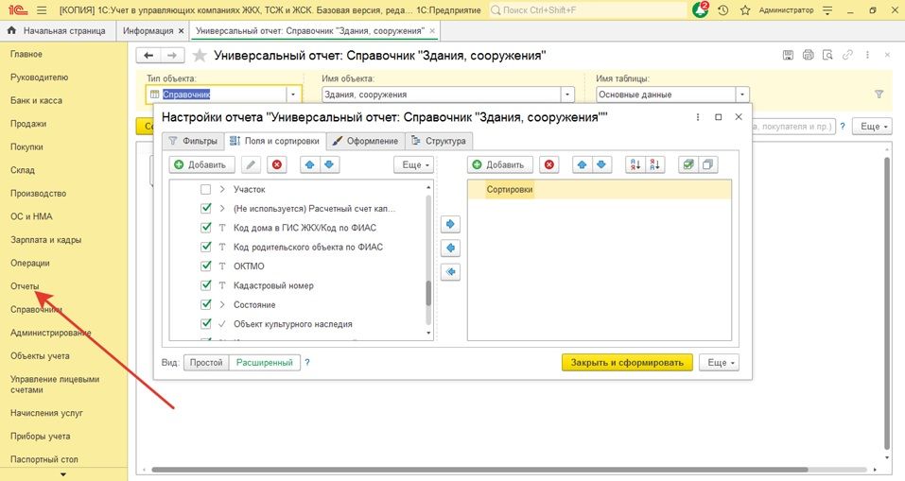
Task: Click the sort ascending icon
Action: (x=635, y=164)
